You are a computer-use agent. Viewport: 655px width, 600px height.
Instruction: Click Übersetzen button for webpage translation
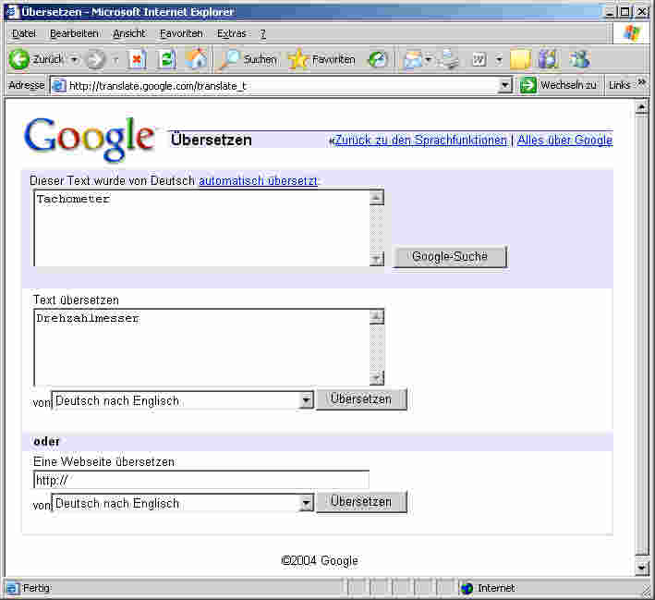[x=361, y=501]
